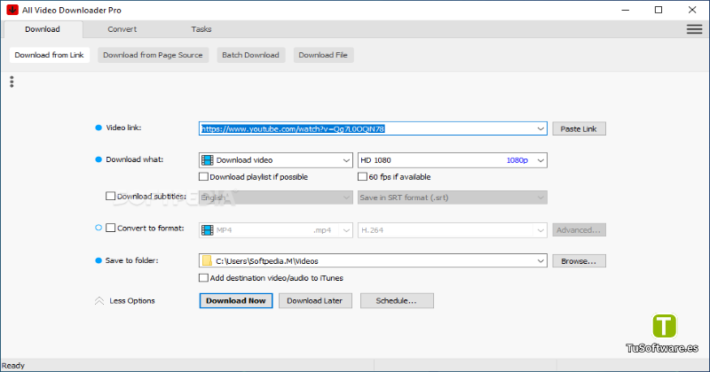The height and width of the screenshot is (372, 710).
Task: Click the film icon in Download video
Action: pyautogui.click(x=208, y=160)
